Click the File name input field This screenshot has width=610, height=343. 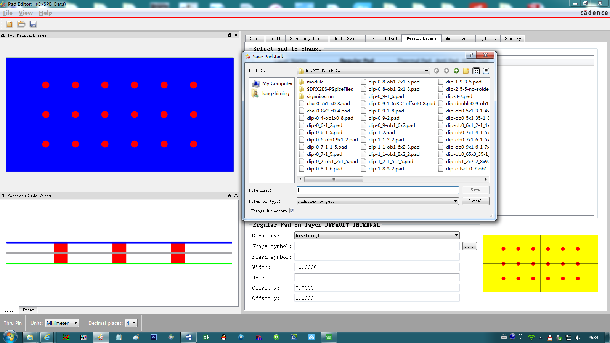[377, 190]
